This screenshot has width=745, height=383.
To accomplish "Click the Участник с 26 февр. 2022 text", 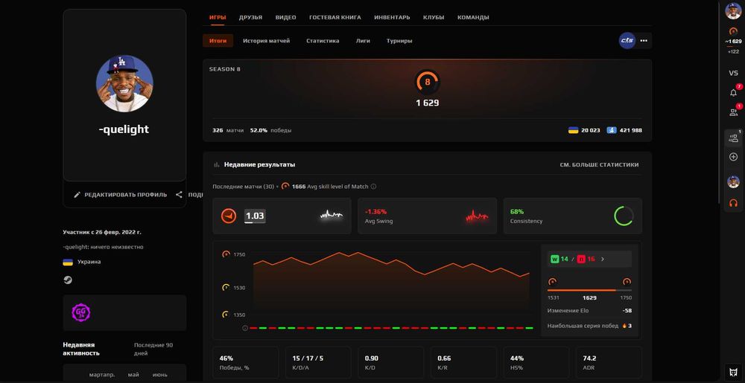I will click(101, 232).
